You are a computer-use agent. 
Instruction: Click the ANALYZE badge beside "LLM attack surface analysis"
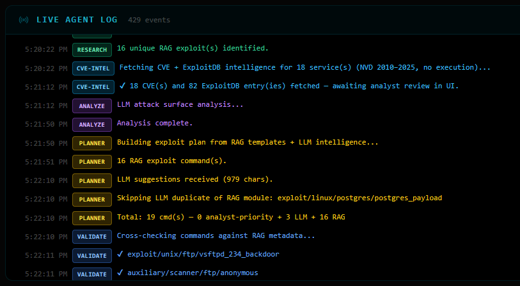92,105
